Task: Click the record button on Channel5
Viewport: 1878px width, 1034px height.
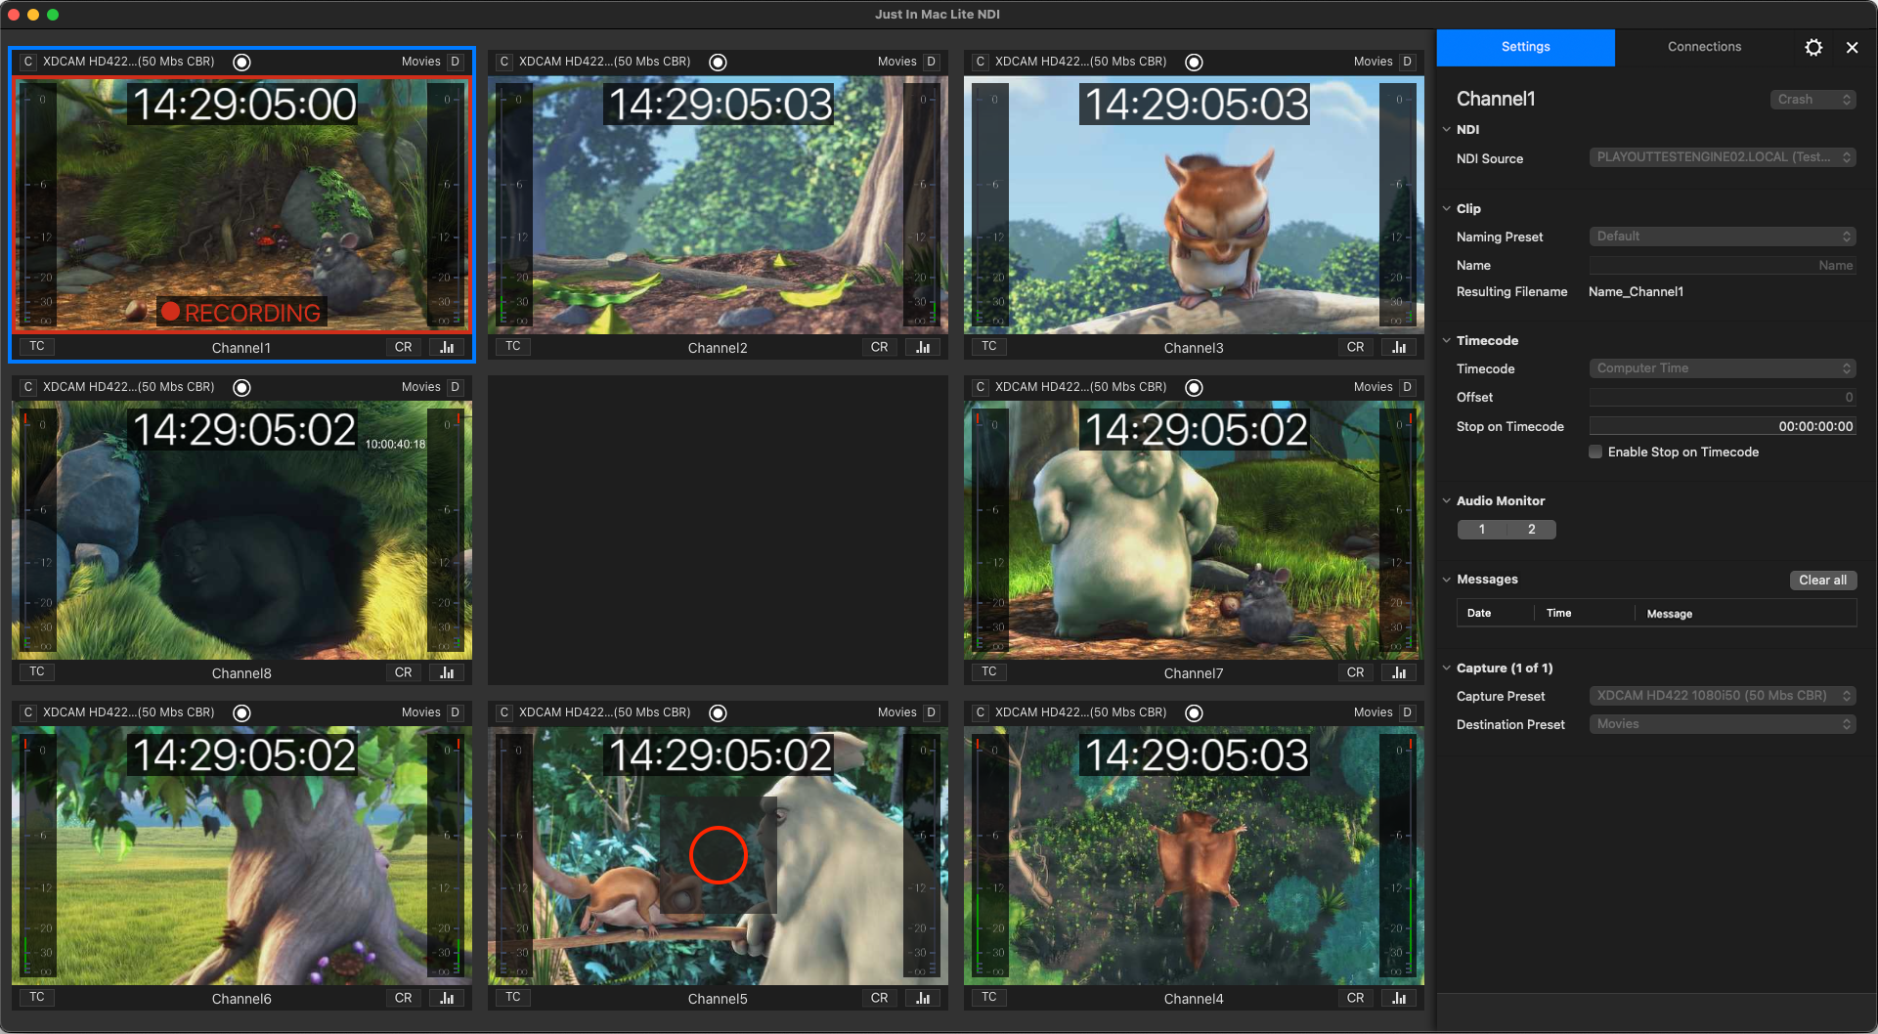Action: tap(718, 712)
